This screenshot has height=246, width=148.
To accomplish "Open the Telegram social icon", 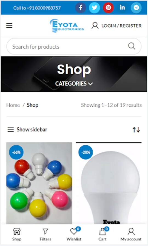I will tap(136, 8).
